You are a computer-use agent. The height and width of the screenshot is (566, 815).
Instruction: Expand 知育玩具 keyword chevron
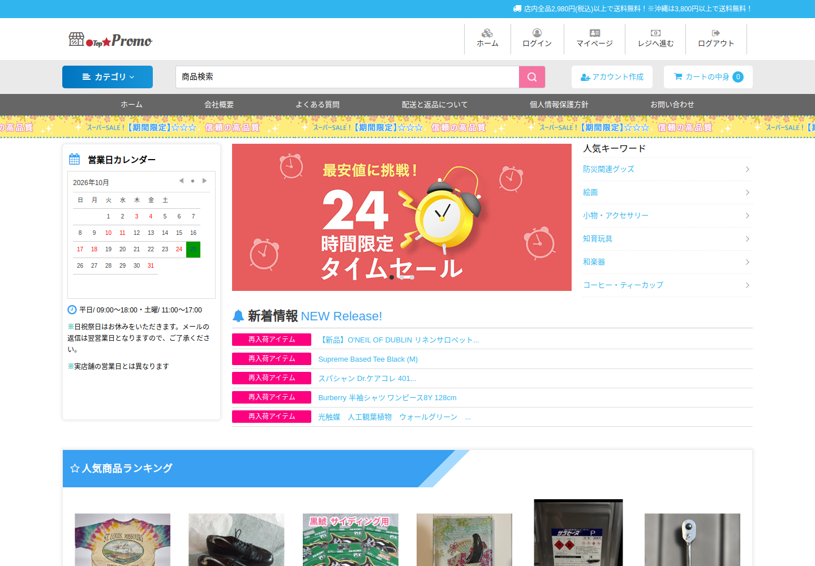747,239
